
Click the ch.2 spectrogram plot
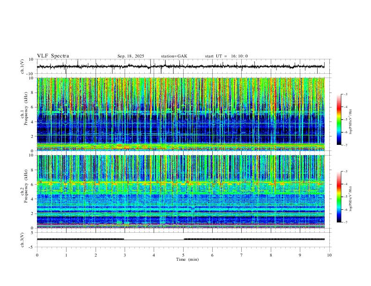(x=181, y=192)
